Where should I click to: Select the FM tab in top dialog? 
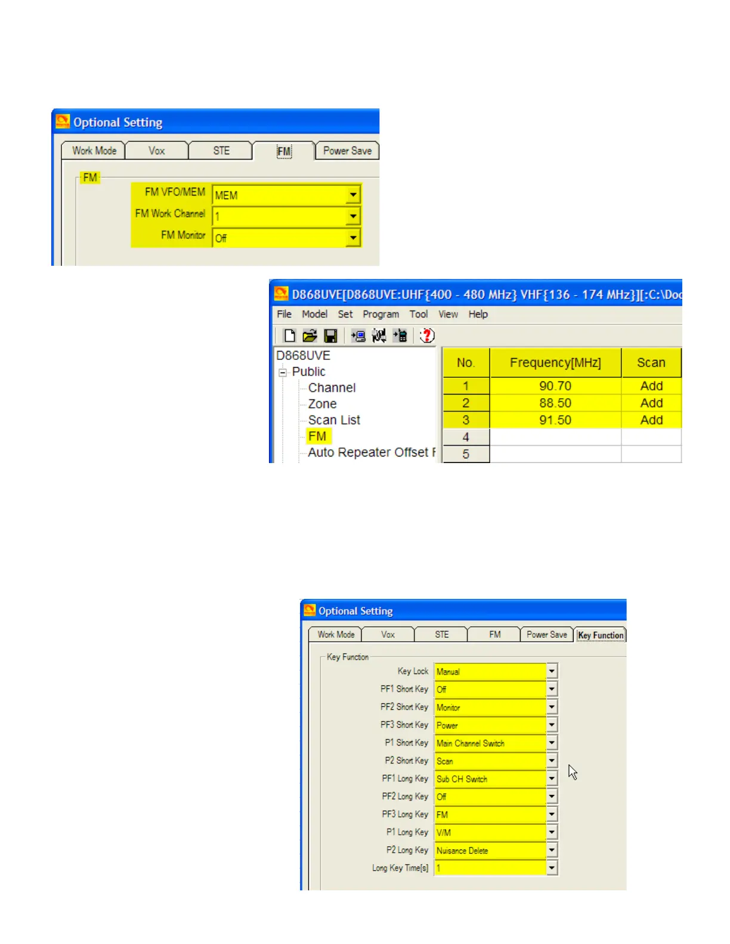click(x=284, y=151)
